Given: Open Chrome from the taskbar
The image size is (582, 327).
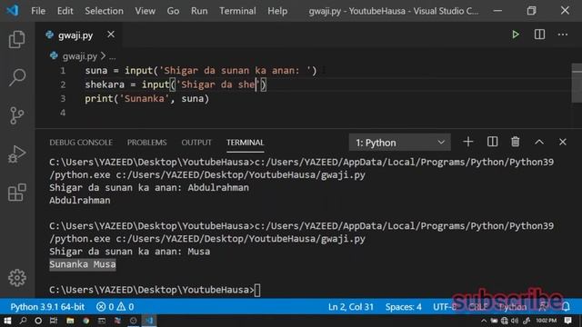Looking at the screenshot, I should (x=86, y=321).
